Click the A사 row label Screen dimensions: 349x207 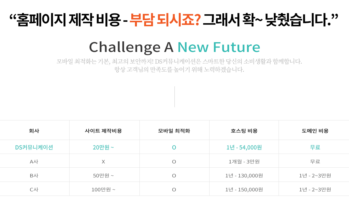pos(34,161)
